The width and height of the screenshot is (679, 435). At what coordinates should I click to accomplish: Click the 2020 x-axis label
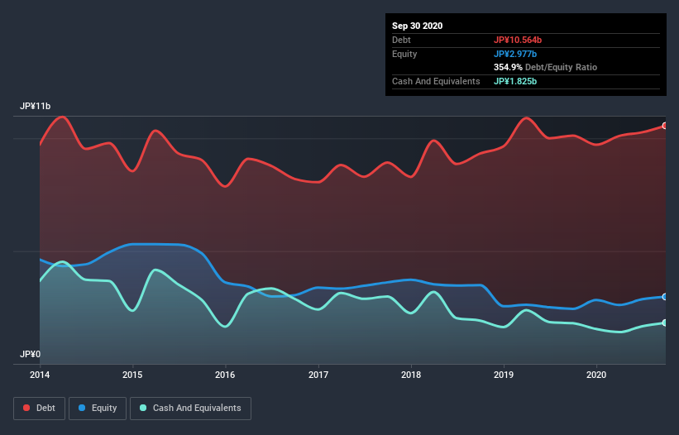click(596, 375)
